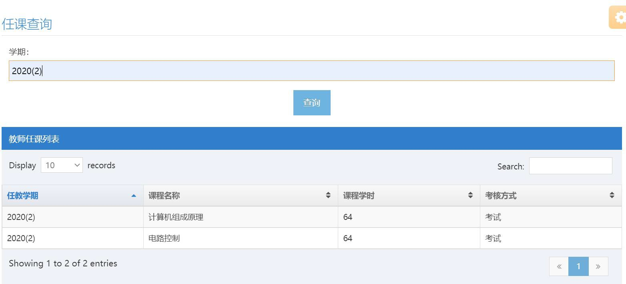Select page 1 in pagination
This screenshot has width=626, height=284.
(x=578, y=266)
